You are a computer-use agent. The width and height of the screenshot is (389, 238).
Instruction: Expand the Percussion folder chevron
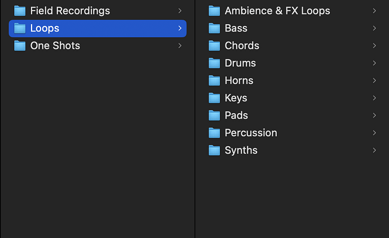click(374, 133)
